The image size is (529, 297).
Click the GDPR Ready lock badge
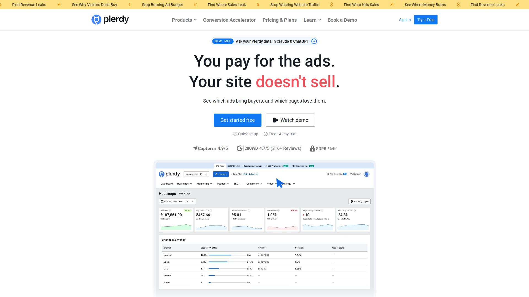pyautogui.click(x=323, y=148)
